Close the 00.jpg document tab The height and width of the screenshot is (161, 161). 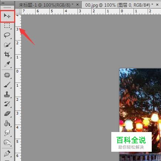pos(157,5)
